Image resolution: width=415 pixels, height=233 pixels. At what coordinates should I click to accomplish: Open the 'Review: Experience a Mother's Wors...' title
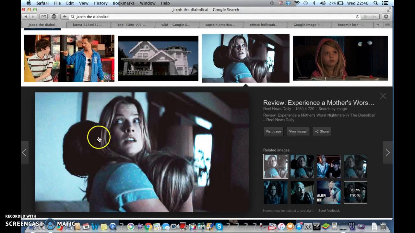(318, 103)
